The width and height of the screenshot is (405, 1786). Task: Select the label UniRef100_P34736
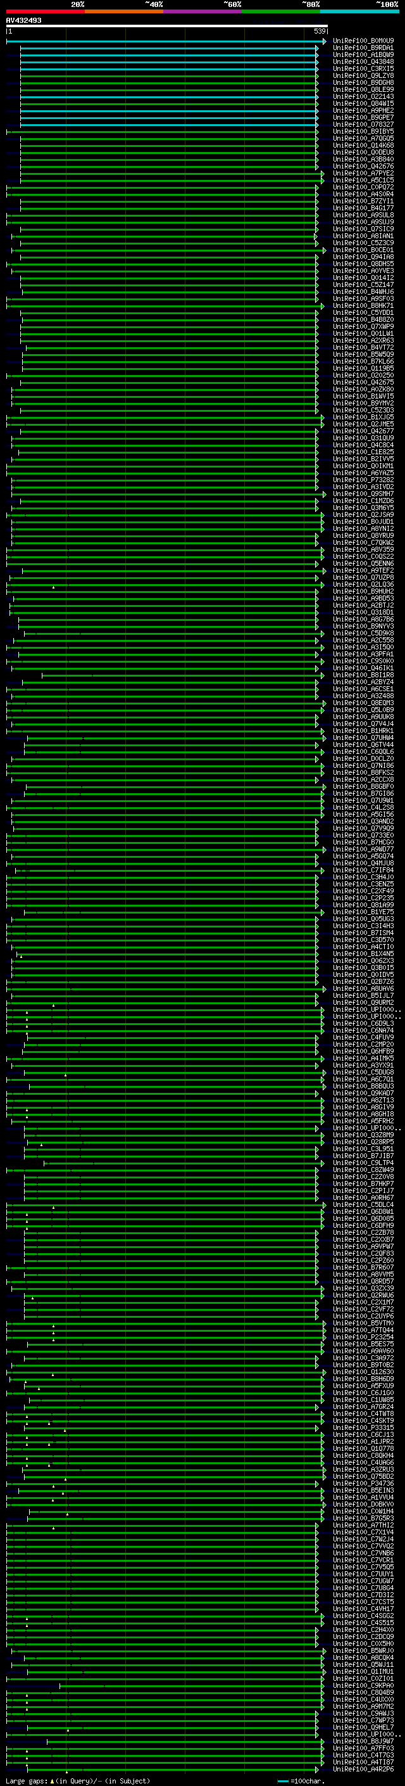[x=363, y=1484]
